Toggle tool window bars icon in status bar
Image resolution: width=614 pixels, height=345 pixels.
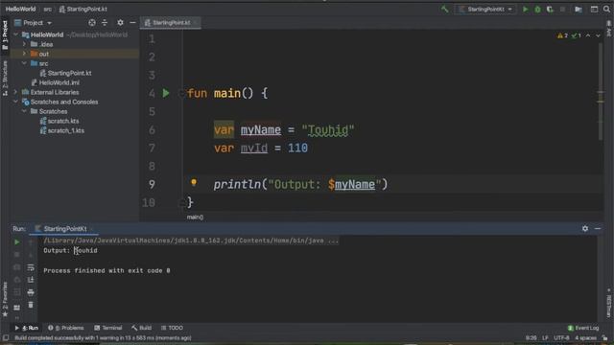pos(5,338)
